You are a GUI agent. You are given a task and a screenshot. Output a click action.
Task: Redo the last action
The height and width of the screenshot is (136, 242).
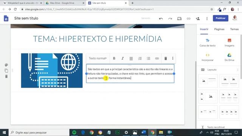pyautogui.click(x=170, y=19)
